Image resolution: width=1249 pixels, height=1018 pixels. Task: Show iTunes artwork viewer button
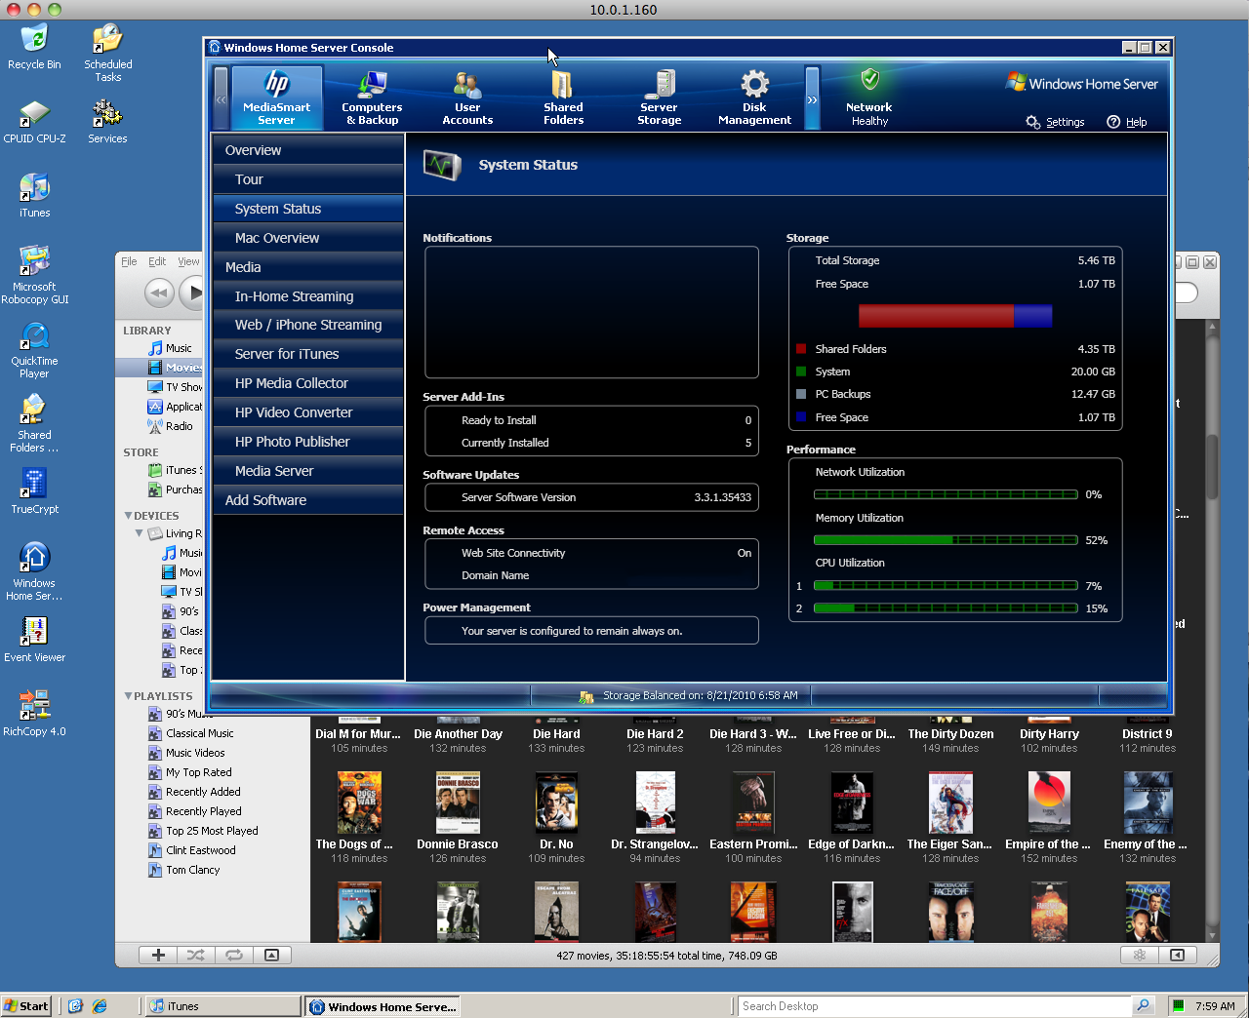coord(272,956)
